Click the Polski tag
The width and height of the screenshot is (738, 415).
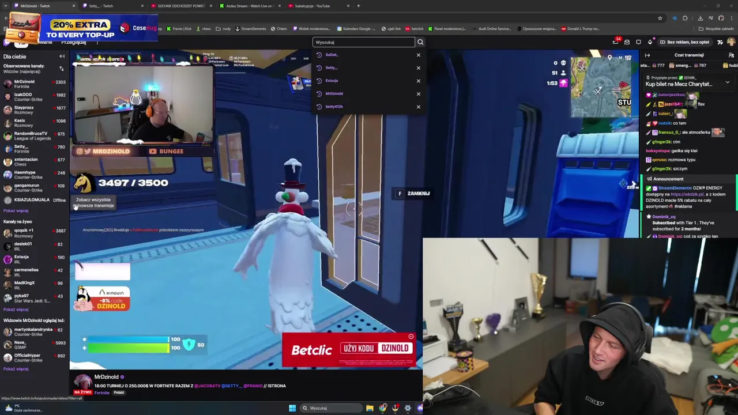point(119,393)
